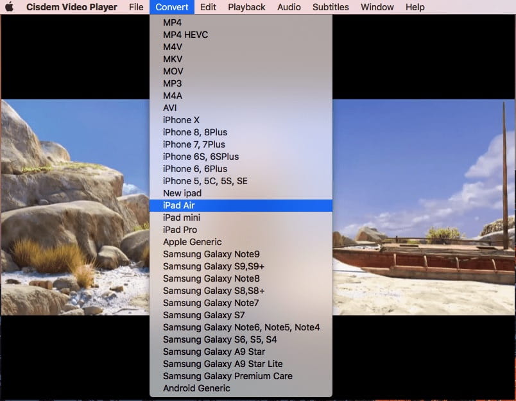Choose Samsung Galaxy Note7 preset
Viewport: 516px width, 401px height.
[x=241, y=303]
